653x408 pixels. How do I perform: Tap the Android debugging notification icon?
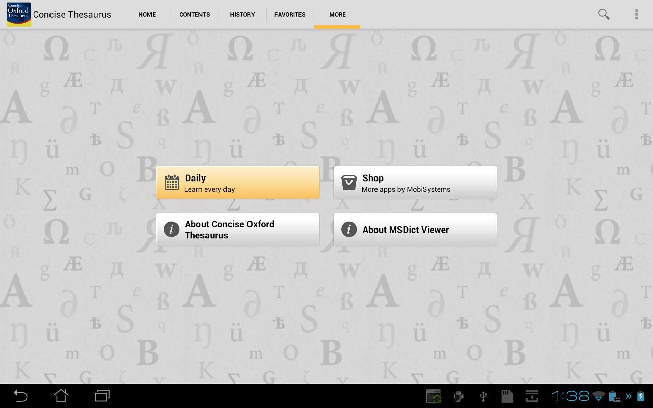[458, 396]
